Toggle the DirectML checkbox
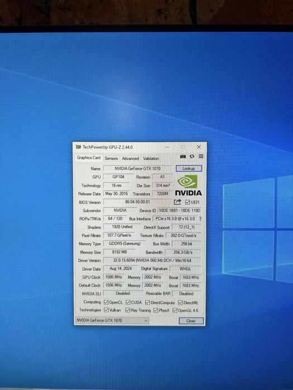 180,303
